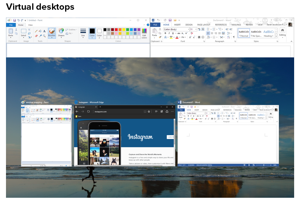Click the Editing binoculars icon in top Word window
Viewport: 299px width, 200px height.
click(x=283, y=30)
